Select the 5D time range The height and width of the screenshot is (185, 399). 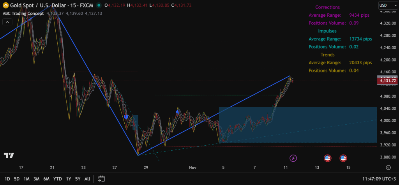pyautogui.click(x=17, y=179)
